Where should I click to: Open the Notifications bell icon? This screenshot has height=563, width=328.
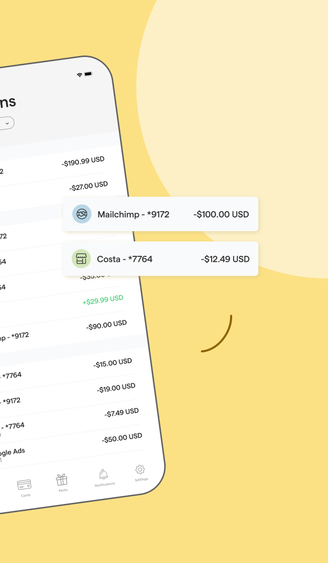click(x=103, y=474)
